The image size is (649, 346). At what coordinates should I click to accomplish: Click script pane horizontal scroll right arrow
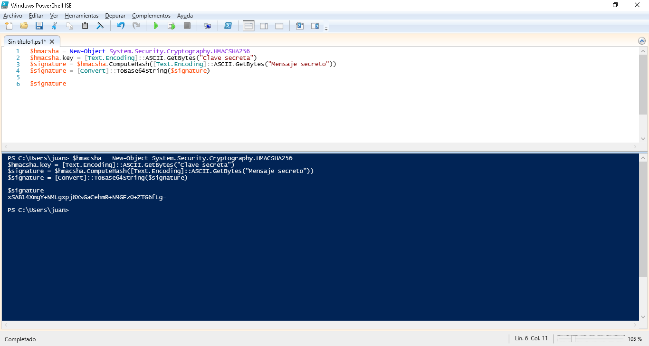pos(635,147)
